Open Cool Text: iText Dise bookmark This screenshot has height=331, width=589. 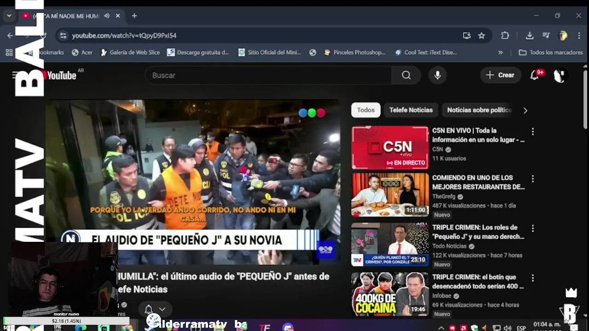(x=426, y=52)
